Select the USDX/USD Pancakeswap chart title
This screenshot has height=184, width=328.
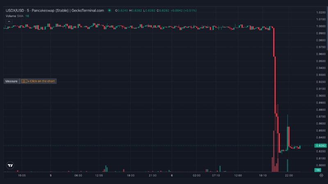pyautogui.click(x=55, y=11)
